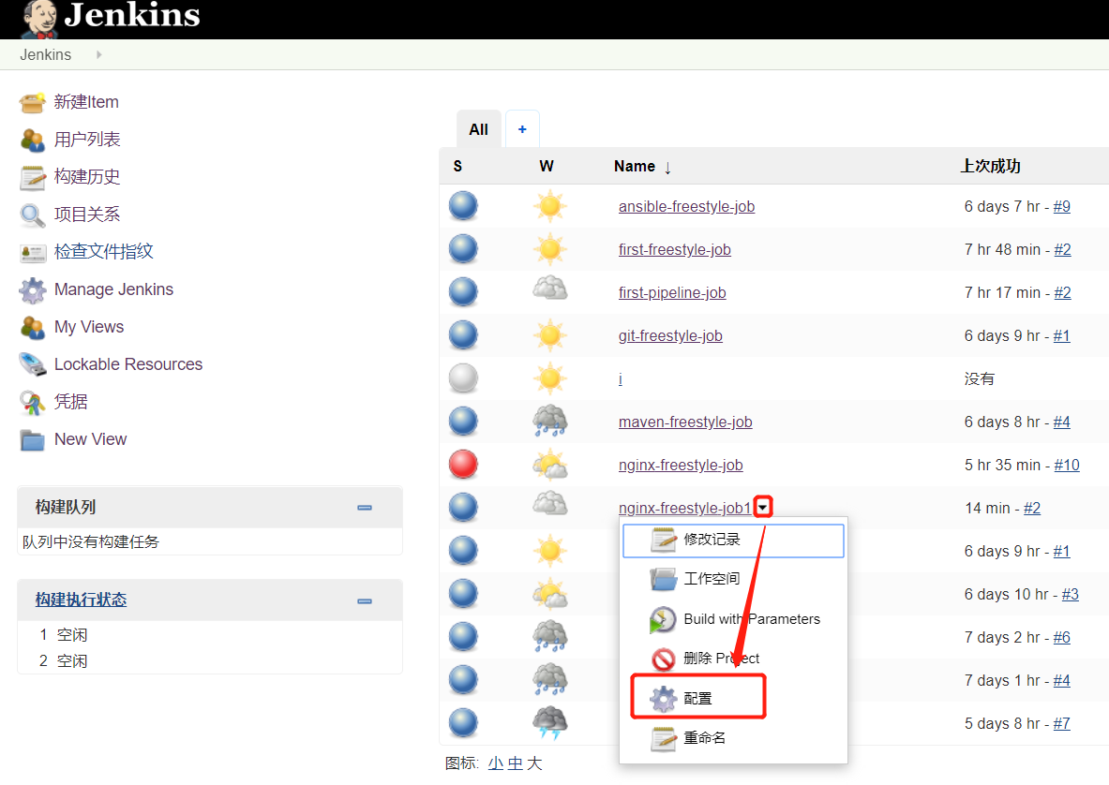The image size is (1109, 785).
Task: Open the Manage Jenkins text link
Action: [113, 289]
